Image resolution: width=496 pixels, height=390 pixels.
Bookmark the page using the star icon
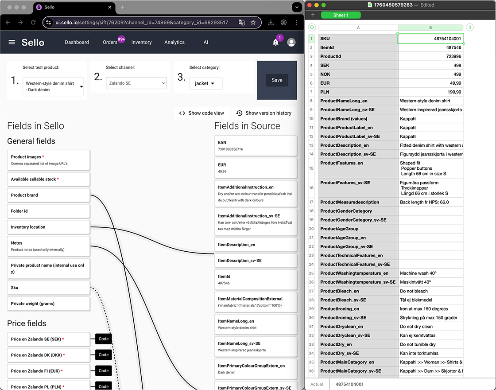coord(253,22)
